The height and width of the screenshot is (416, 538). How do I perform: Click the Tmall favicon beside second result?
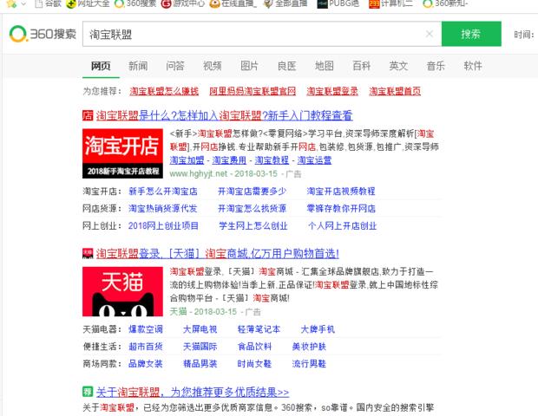click(88, 254)
